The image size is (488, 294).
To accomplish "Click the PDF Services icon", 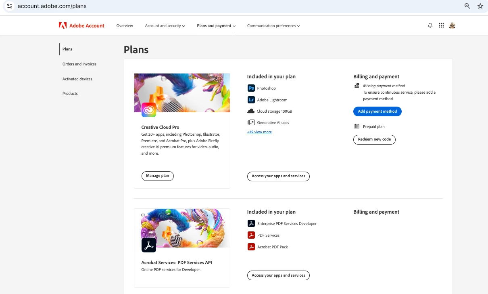I will point(251,235).
